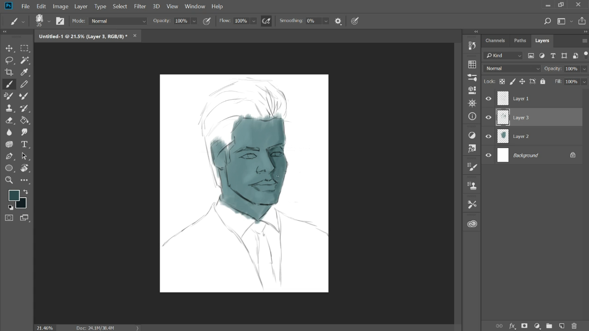
Task: Open layer blend mode Normal dropdown
Action: point(512,68)
